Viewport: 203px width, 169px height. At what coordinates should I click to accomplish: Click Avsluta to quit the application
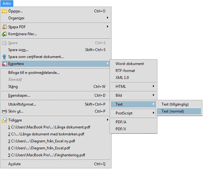point(15,164)
